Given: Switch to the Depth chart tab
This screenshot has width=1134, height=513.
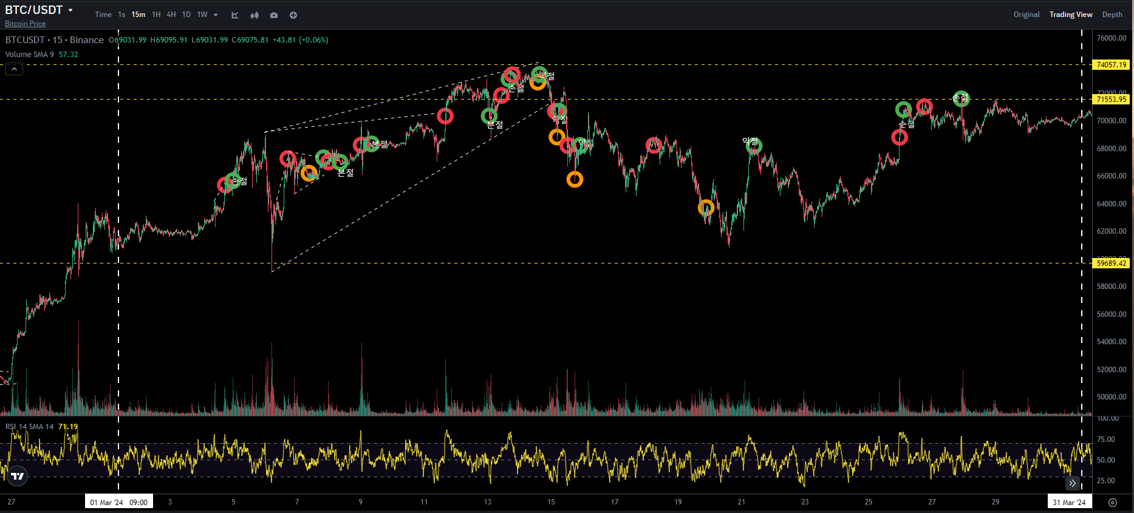Looking at the screenshot, I should point(1112,15).
